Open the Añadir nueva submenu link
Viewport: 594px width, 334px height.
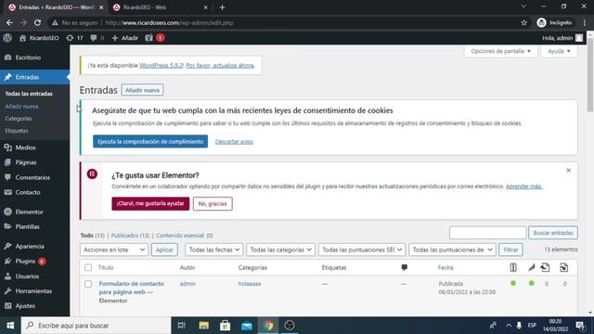(21, 107)
